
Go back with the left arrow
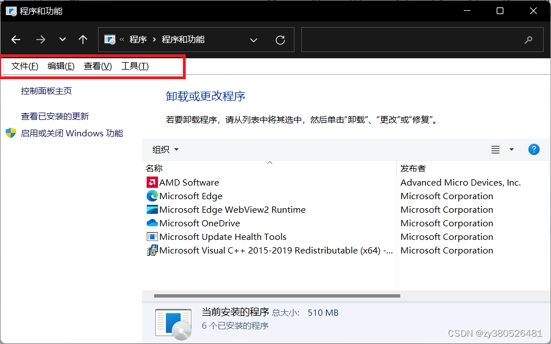click(x=16, y=40)
